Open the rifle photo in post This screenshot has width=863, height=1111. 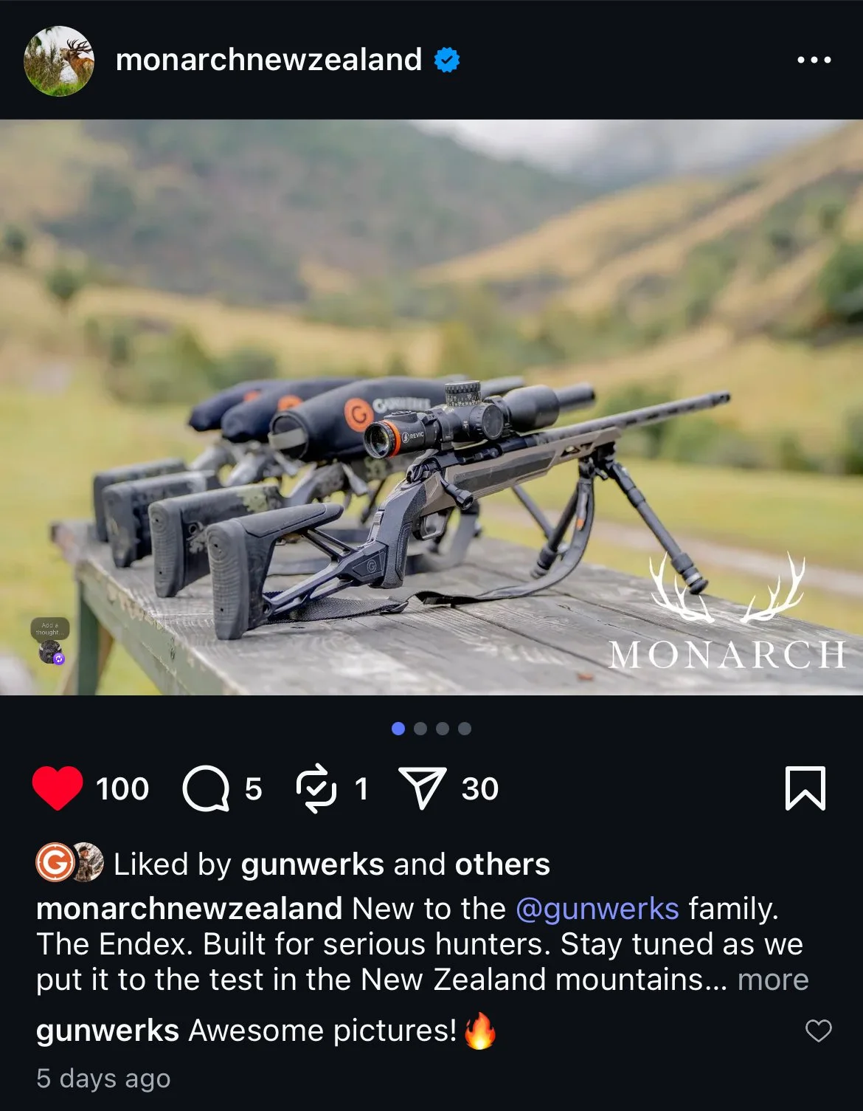pyautogui.click(x=431, y=407)
